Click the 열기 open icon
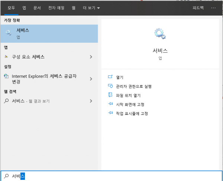223x181 pixels. (x=110, y=77)
